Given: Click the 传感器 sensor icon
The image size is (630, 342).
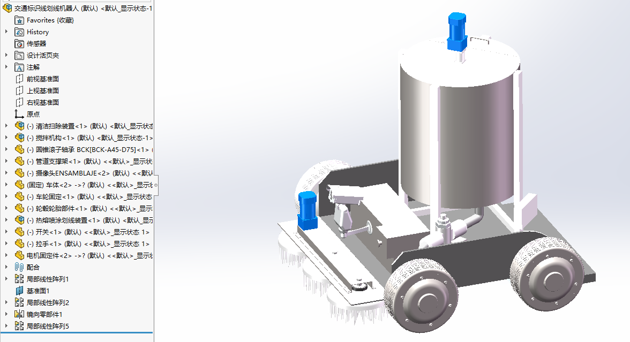Looking at the screenshot, I should point(19,43).
